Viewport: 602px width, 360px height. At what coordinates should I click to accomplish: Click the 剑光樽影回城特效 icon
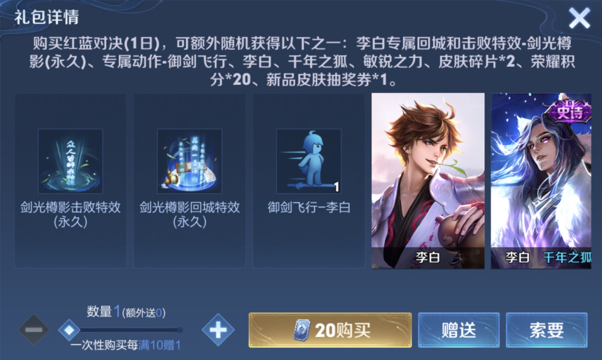pos(190,161)
